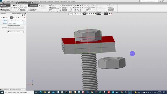The height and width of the screenshot is (94, 167).
Task: Click the 'Расстояние' value field
Action: pos(16,28)
